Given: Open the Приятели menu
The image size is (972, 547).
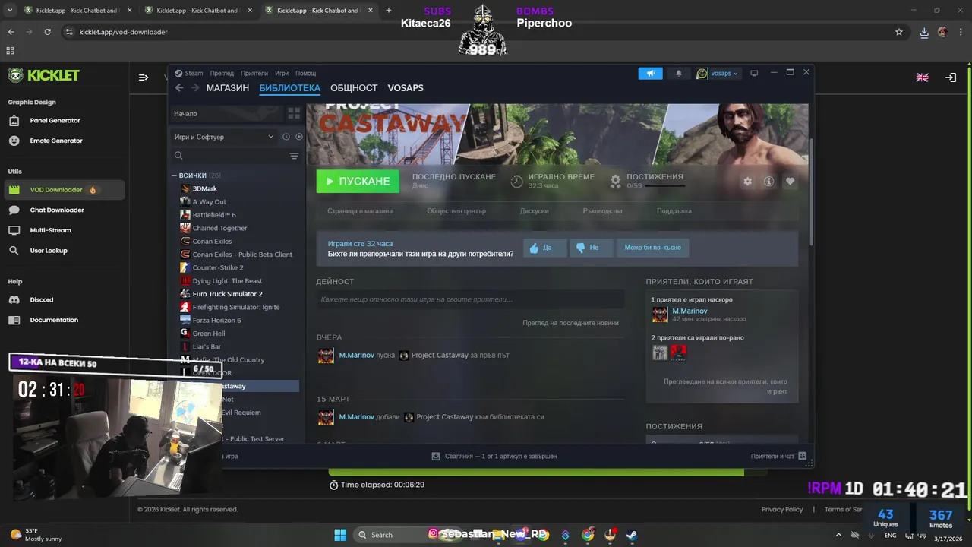Looking at the screenshot, I should tap(254, 73).
